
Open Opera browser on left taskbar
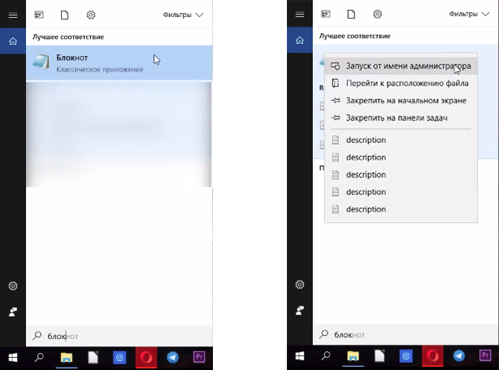click(x=146, y=358)
